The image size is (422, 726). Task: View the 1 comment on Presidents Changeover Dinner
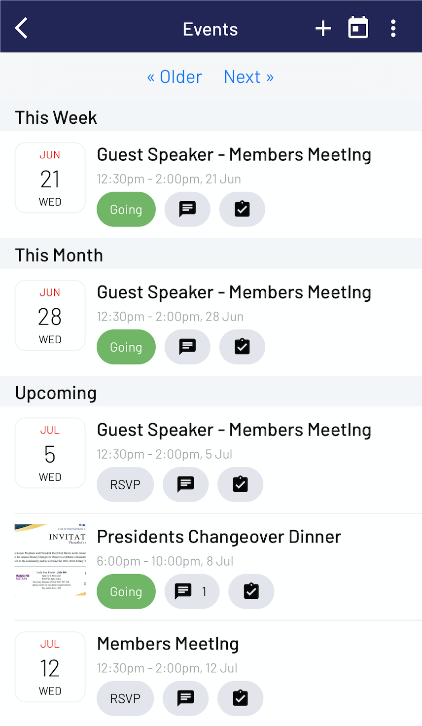pyautogui.click(x=192, y=591)
